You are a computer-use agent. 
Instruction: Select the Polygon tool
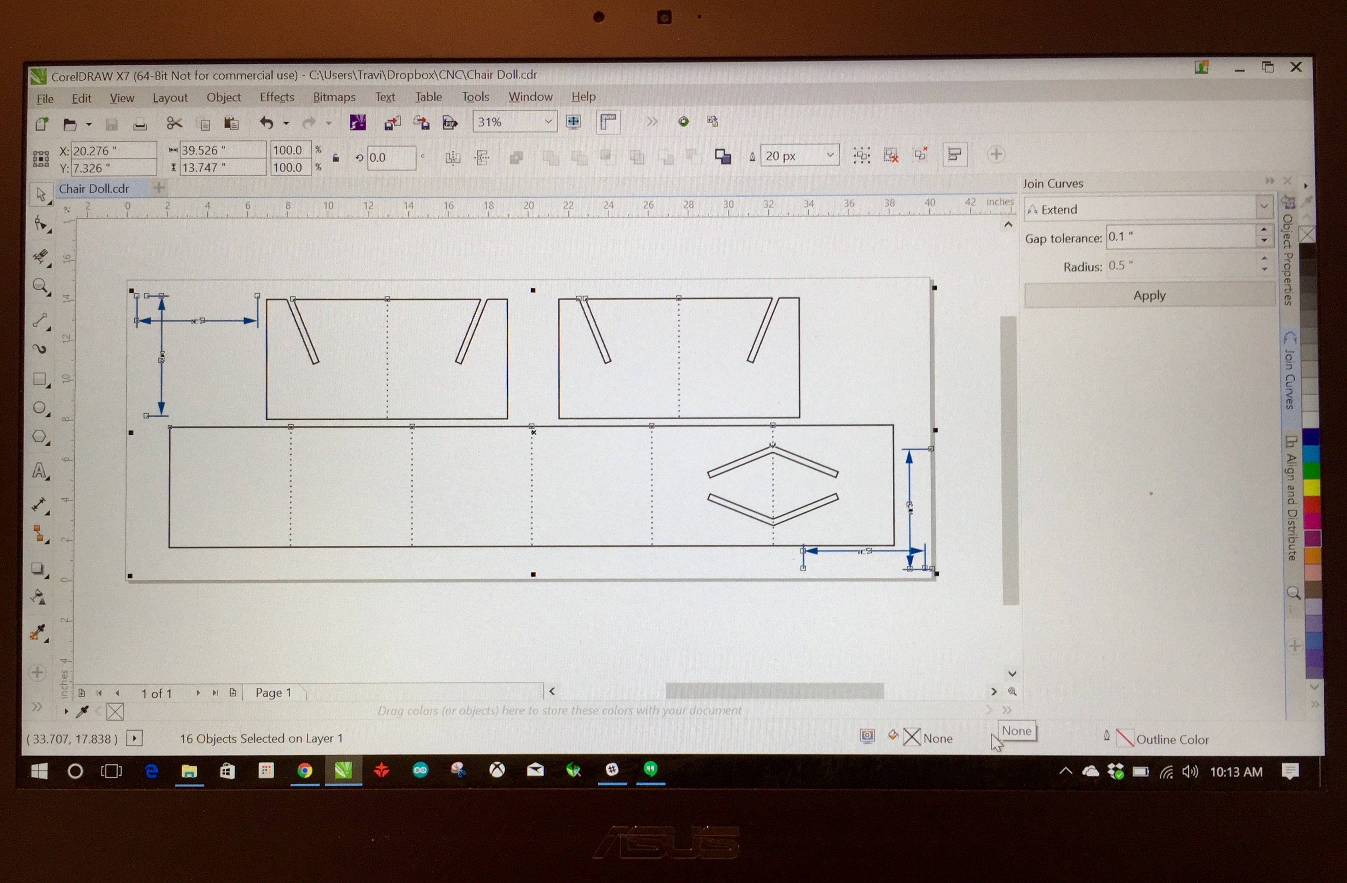coord(40,437)
